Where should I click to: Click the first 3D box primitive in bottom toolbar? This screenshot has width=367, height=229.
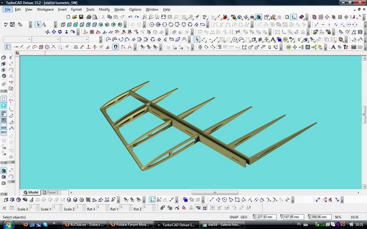6,200
